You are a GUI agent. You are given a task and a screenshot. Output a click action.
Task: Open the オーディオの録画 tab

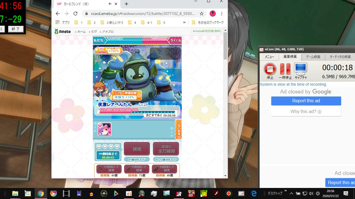pyautogui.click(x=340, y=57)
